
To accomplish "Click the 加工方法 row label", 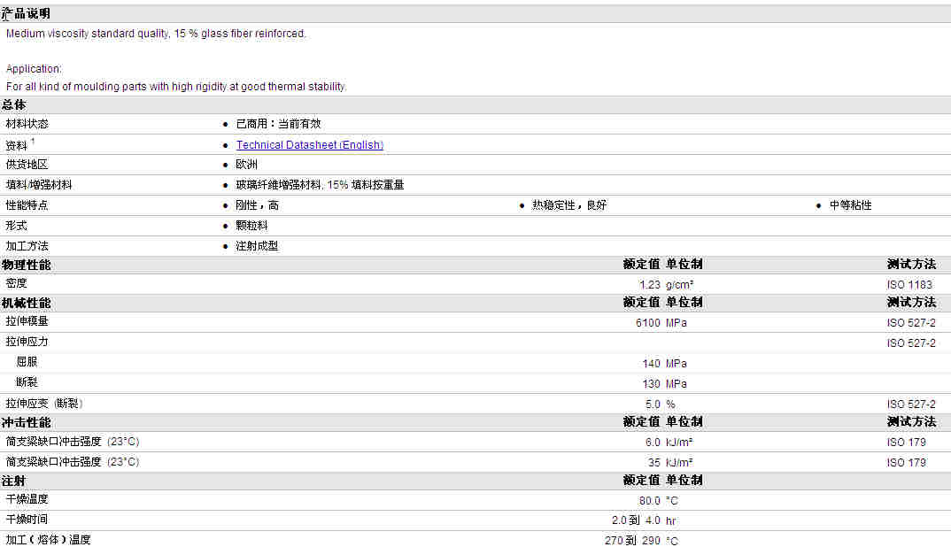I will (x=27, y=246).
